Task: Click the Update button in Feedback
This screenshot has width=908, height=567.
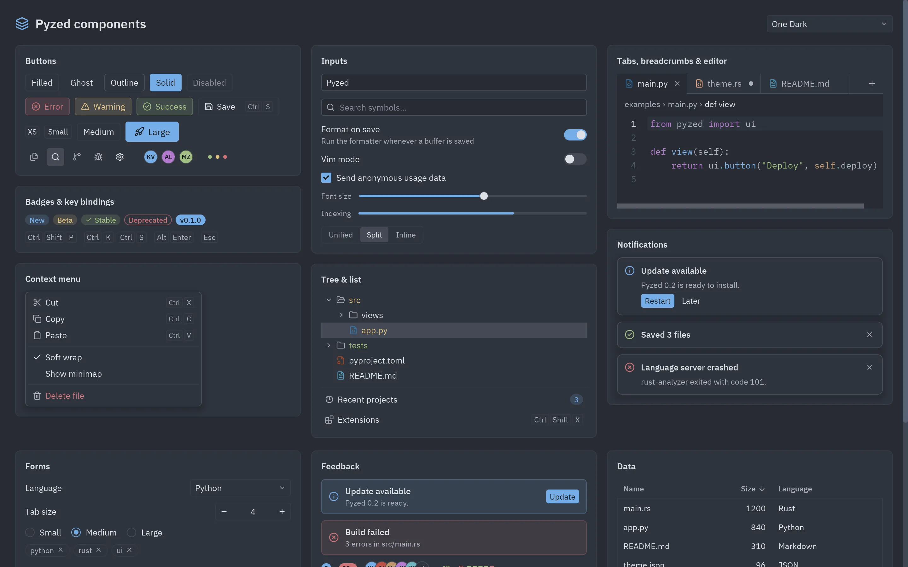Action: click(x=562, y=496)
